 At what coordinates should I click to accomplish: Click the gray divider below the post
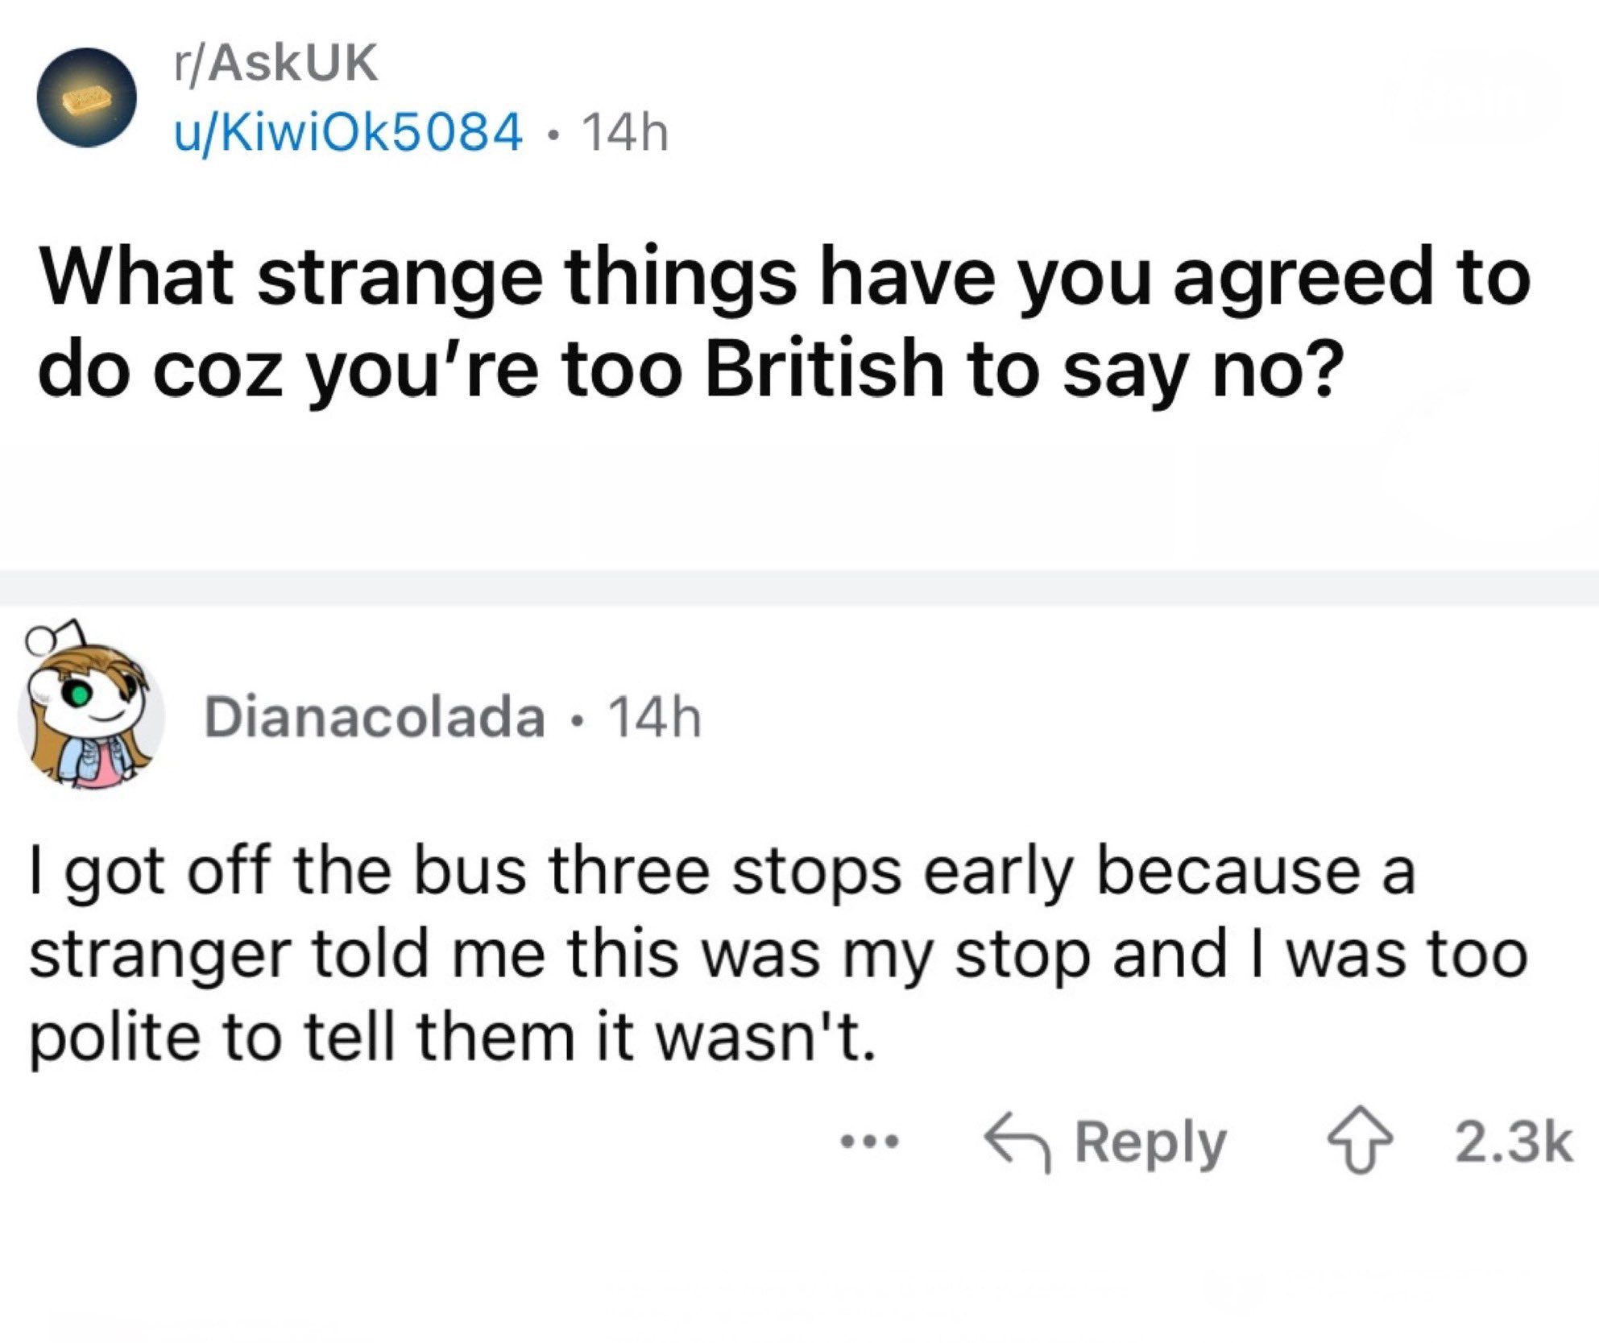tap(799, 588)
